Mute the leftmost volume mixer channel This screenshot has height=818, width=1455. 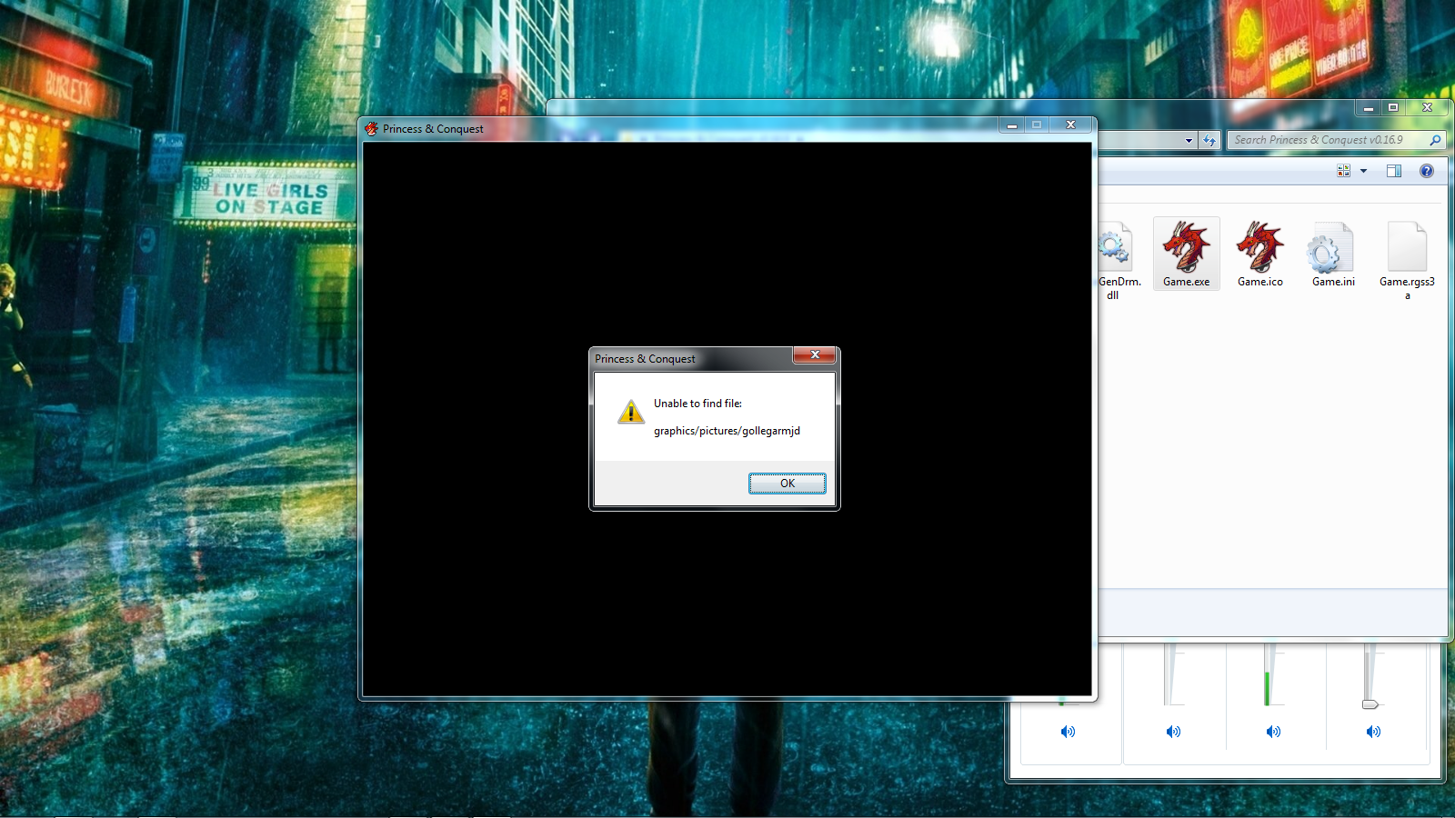pos(1068,732)
